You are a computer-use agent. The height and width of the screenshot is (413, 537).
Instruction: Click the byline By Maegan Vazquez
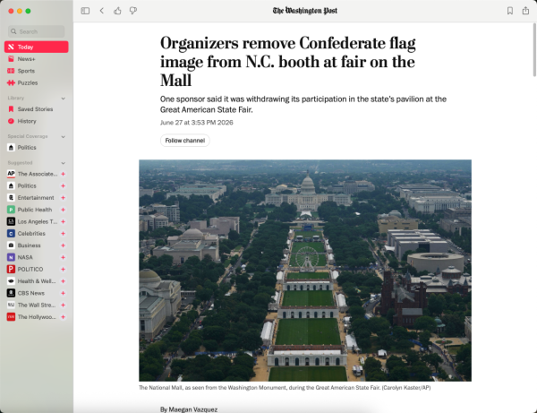pos(189,409)
